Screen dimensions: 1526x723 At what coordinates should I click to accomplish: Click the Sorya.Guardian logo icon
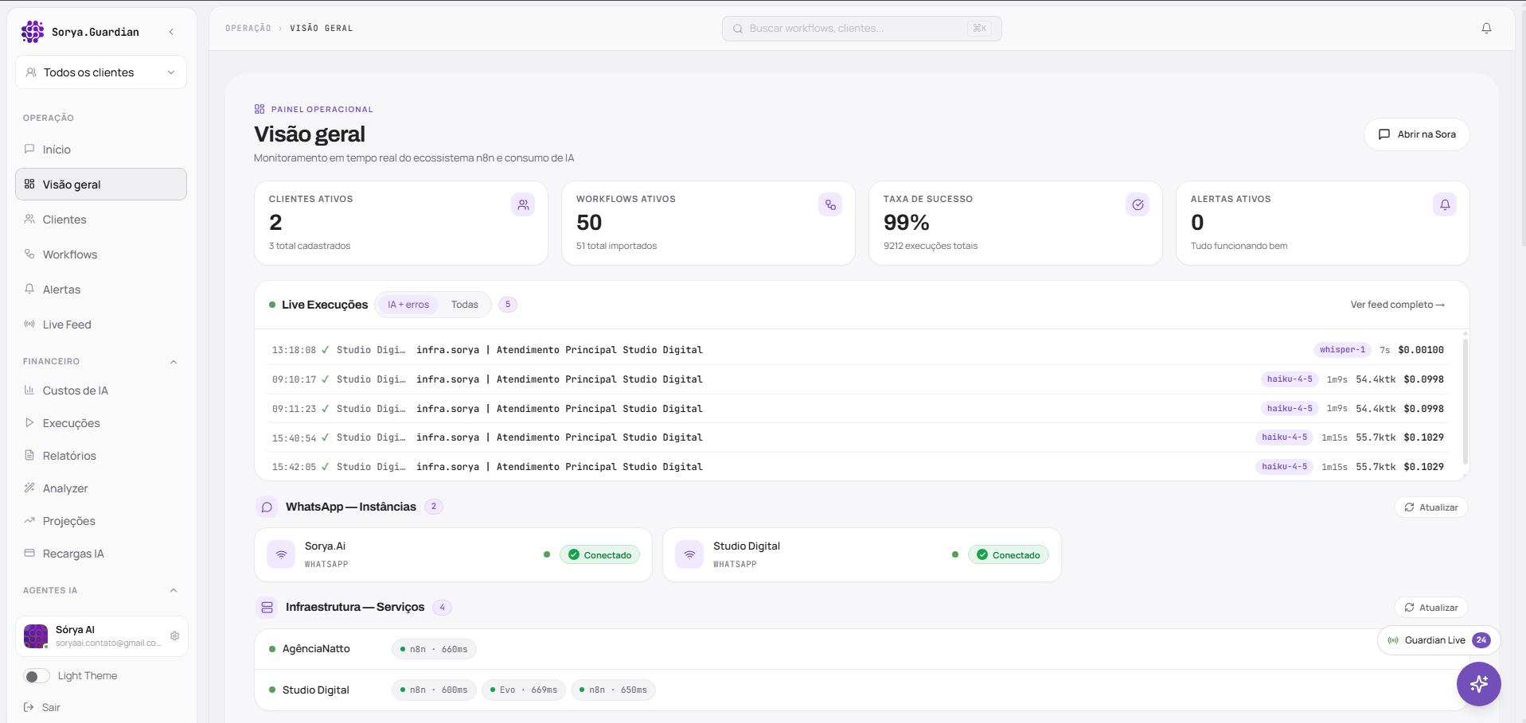(x=33, y=32)
